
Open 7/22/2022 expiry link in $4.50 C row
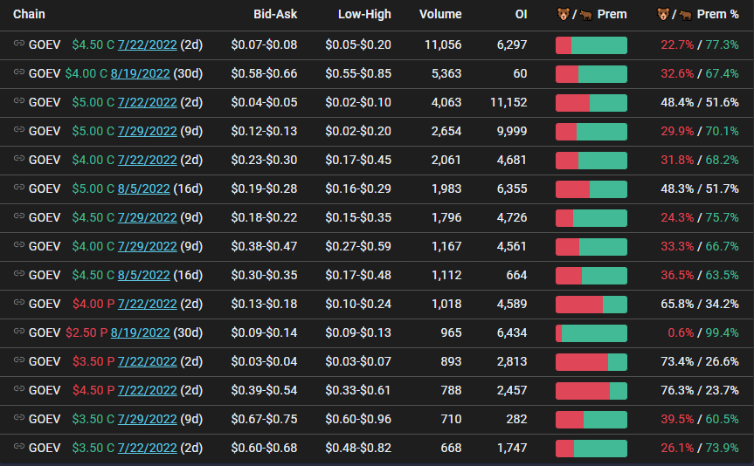[147, 45]
